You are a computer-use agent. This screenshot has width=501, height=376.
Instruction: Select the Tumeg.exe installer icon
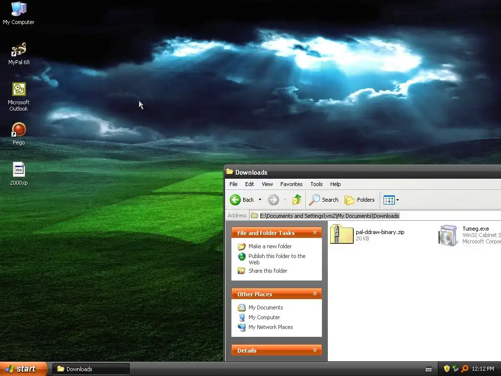(448, 235)
